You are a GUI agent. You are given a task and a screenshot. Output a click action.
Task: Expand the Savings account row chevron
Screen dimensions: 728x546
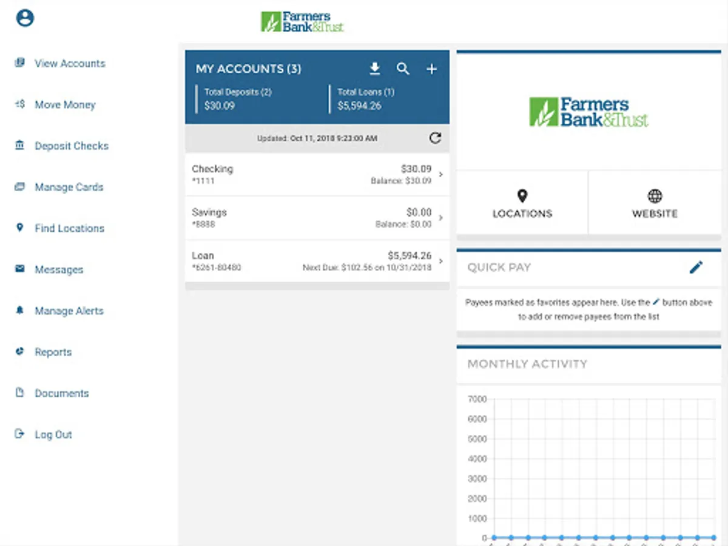point(440,218)
